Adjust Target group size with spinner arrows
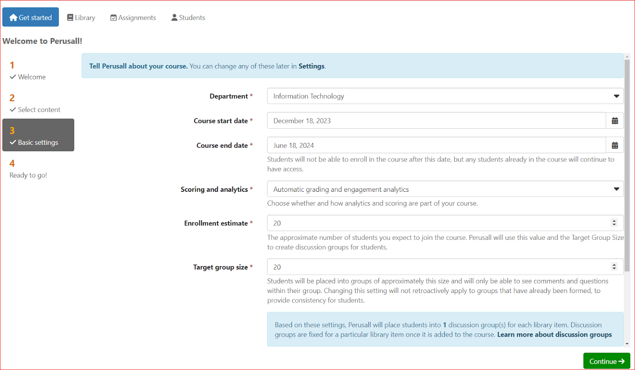 tap(614, 267)
